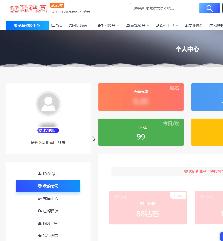This screenshot has width=223, height=241.
Task: Focus the search input field
Action: [165, 8]
